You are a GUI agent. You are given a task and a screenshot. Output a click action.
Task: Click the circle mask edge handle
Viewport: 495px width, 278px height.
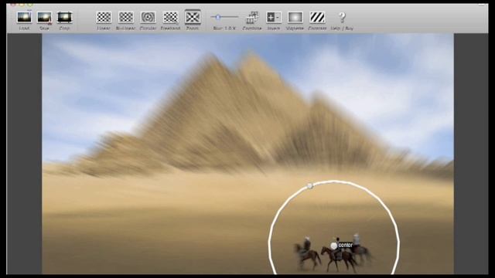click(310, 186)
